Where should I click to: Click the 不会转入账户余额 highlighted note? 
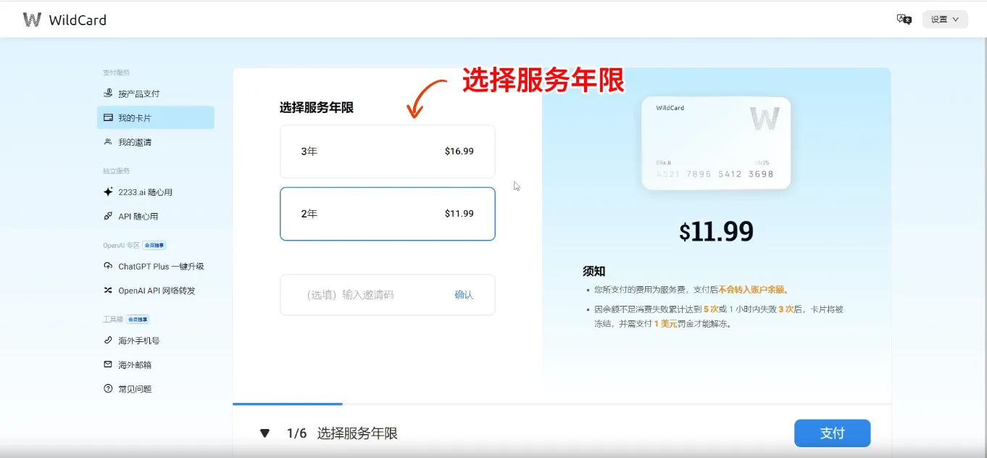751,290
